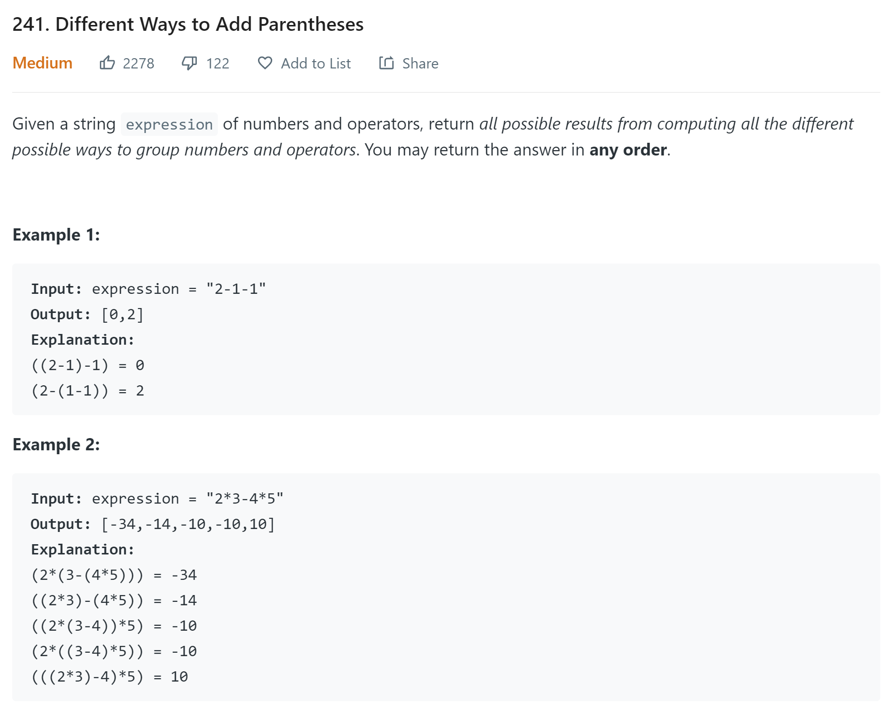Click the Example 2 output list

(188, 524)
